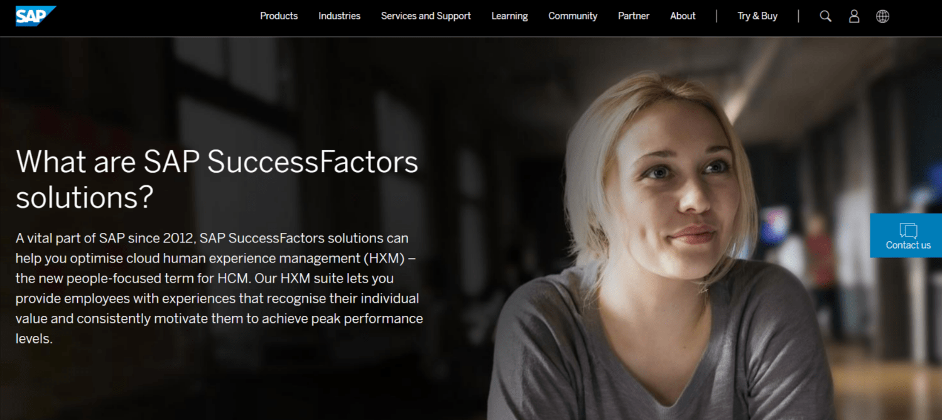Open the search magnifier icon
The height and width of the screenshot is (420, 942).
coord(826,16)
